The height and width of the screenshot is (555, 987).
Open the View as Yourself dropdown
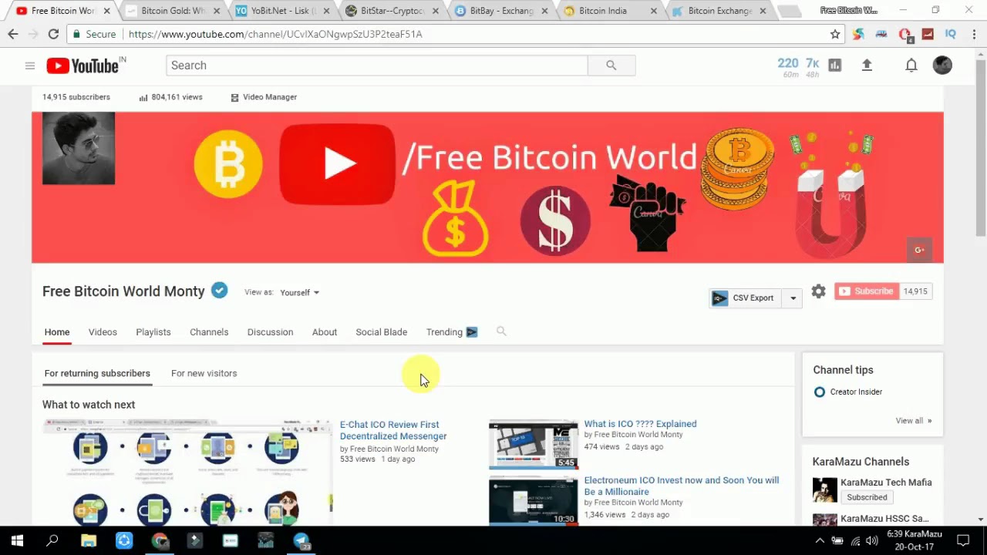click(x=299, y=292)
